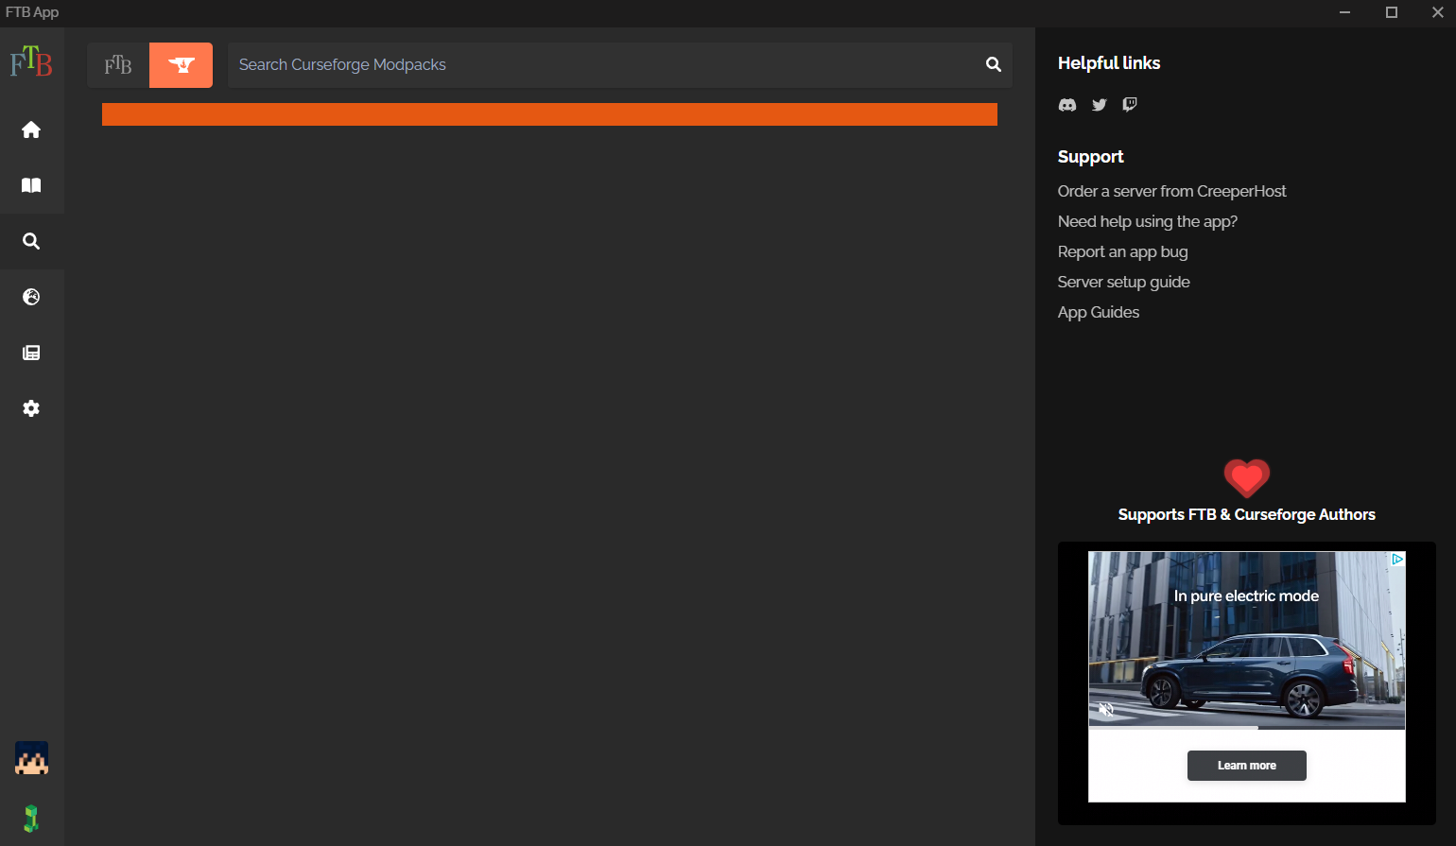Viewport: 1456px width, 846px height.
Task: Select the Search icon in the sidebar
Action: tap(31, 241)
